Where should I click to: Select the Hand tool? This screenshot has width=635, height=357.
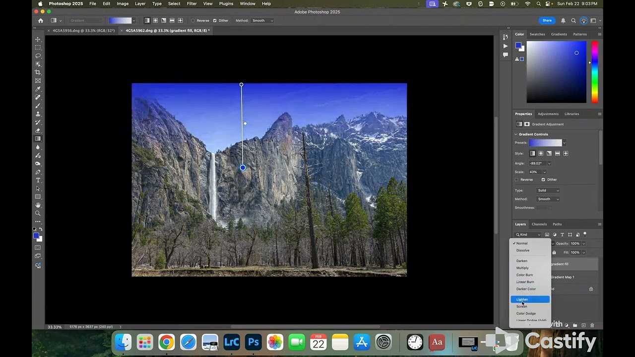pos(38,205)
